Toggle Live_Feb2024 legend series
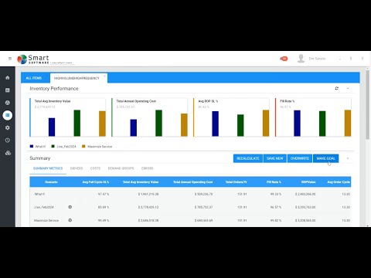371x278 pixels. pyautogui.click(x=63, y=147)
